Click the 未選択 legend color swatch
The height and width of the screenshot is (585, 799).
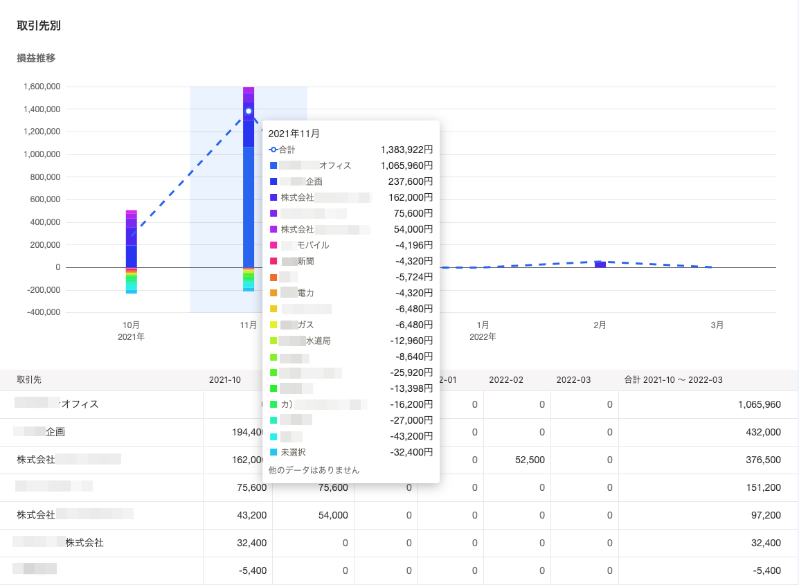coord(273,452)
